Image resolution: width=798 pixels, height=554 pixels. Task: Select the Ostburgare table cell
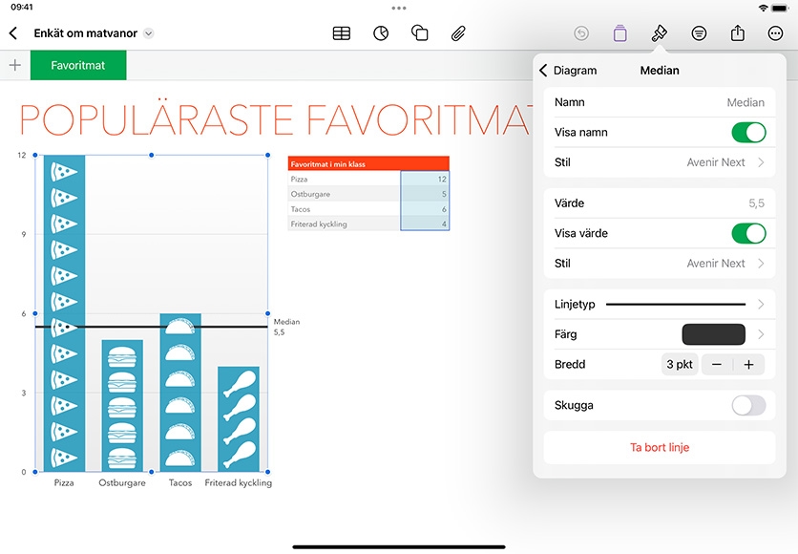pyautogui.click(x=344, y=194)
